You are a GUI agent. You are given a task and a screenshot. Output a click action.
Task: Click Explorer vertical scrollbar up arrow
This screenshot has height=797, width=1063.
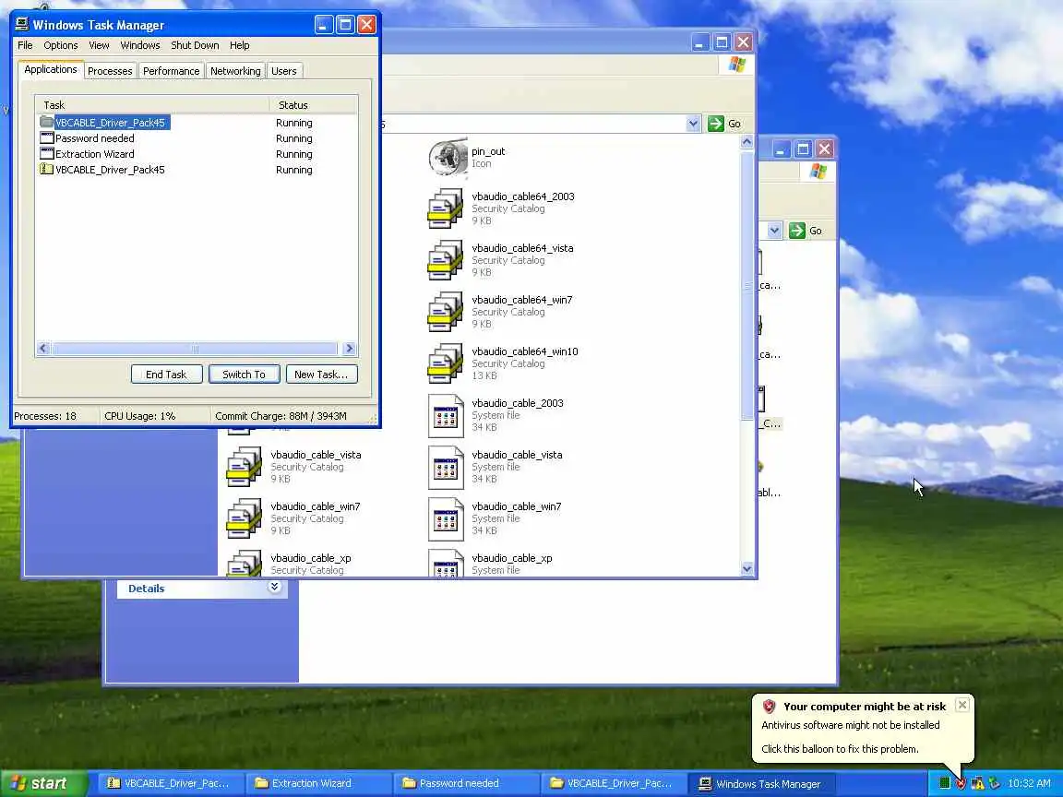[746, 142]
